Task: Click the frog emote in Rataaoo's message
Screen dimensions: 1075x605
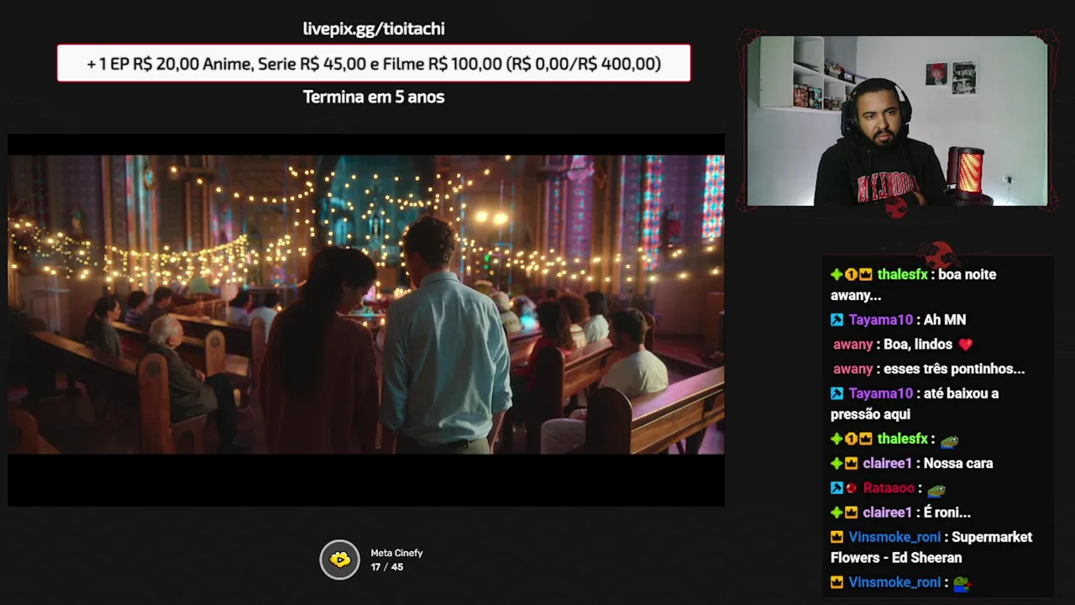Action: (x=936, y=489)
